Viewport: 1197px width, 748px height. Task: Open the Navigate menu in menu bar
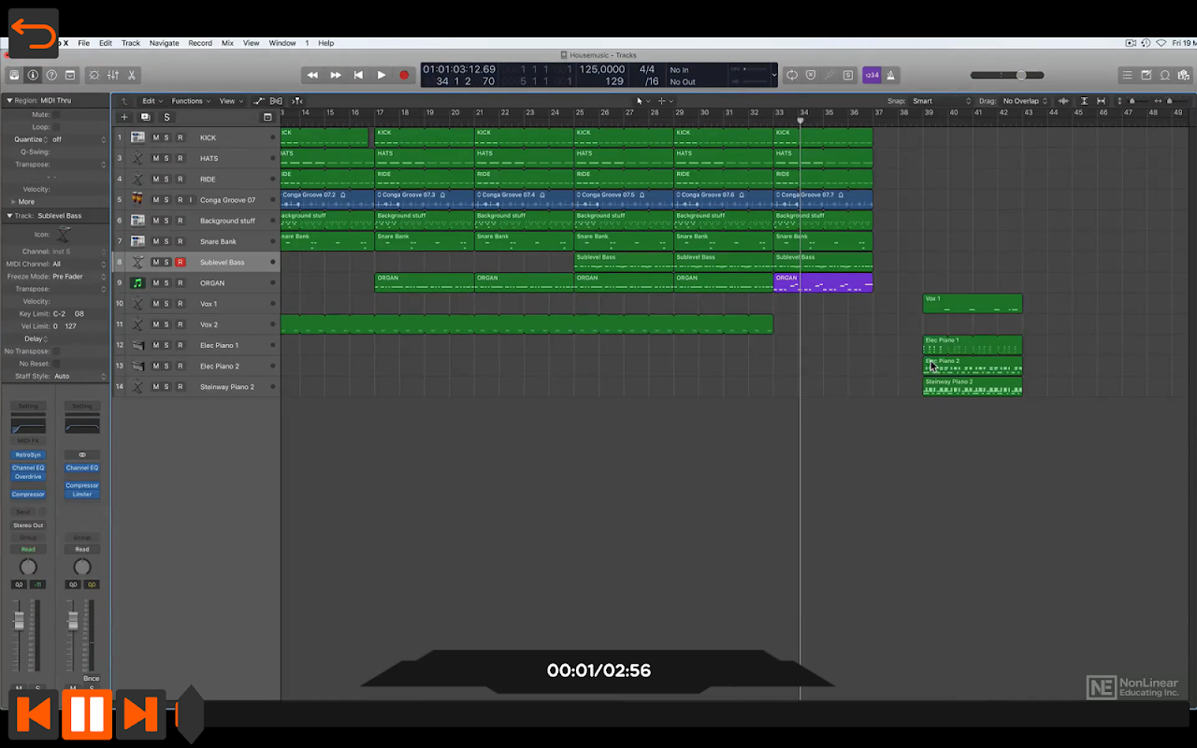click(164, 43)
